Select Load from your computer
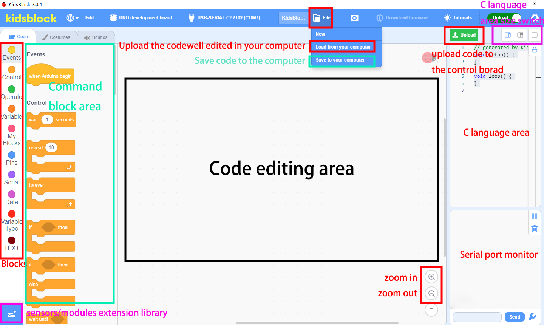This screenshot has height=325, width=544. (343, 47)
